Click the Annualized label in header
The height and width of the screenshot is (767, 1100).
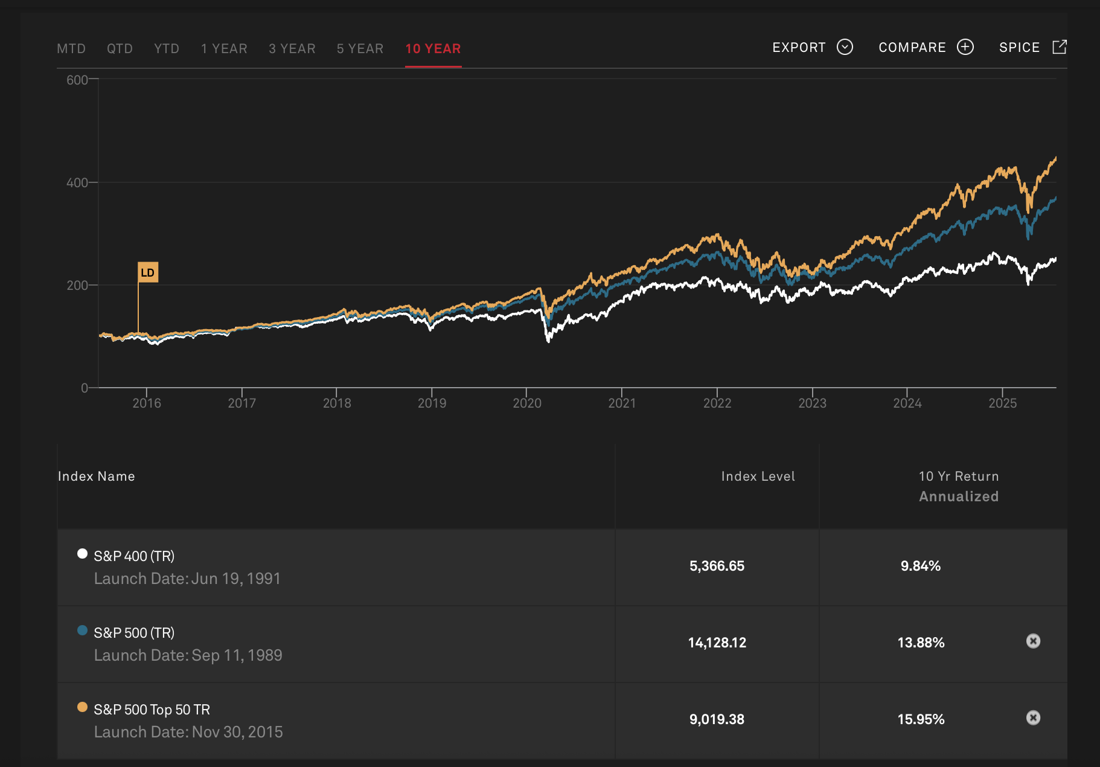[959, 496]
